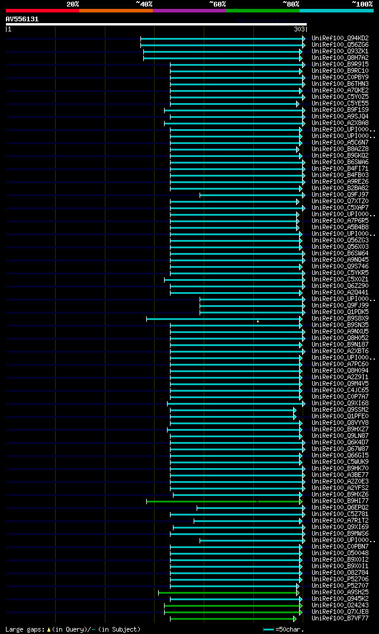Select the UniRef100_Q66GI5 label
Viewport: 379px width, 634px height.
pos(340,456)
